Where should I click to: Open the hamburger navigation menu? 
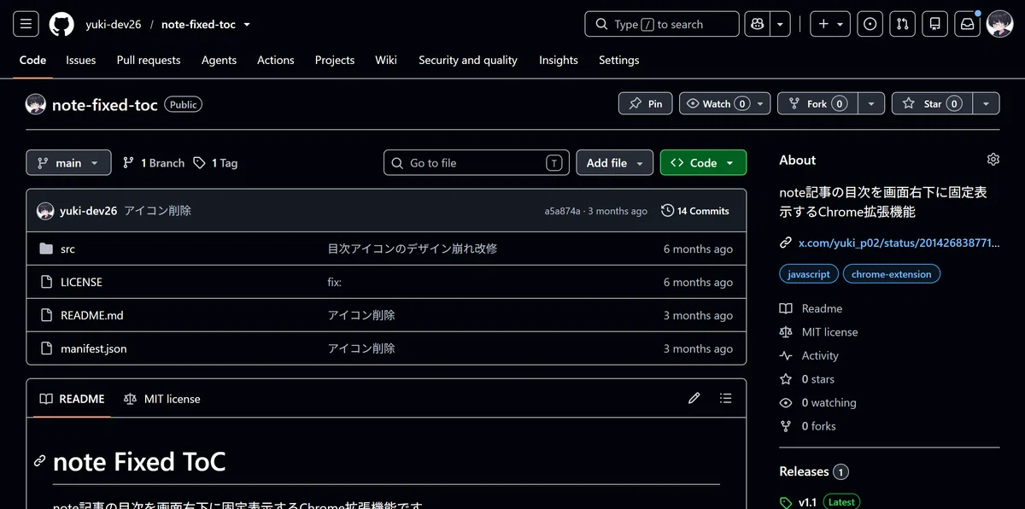tap(26, 24)
